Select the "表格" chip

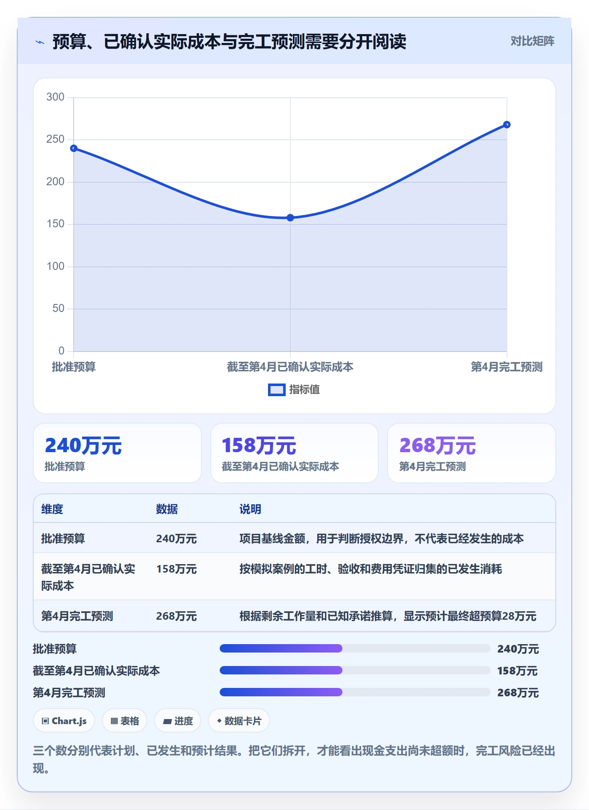(125, 721)
